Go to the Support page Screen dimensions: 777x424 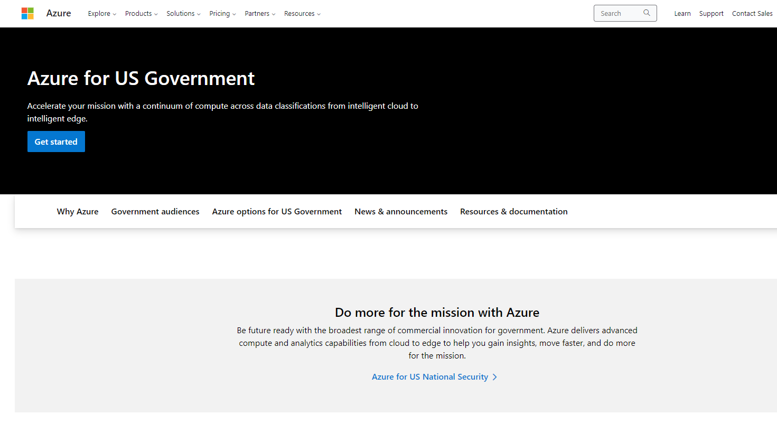tap(711, 14)
